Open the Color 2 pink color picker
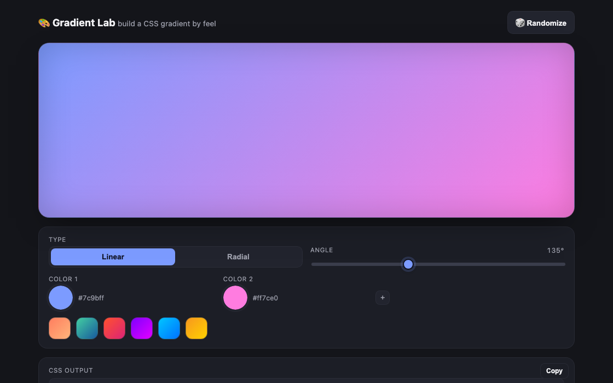The height and width of the screenshot is (383, 613). point(235,298)
